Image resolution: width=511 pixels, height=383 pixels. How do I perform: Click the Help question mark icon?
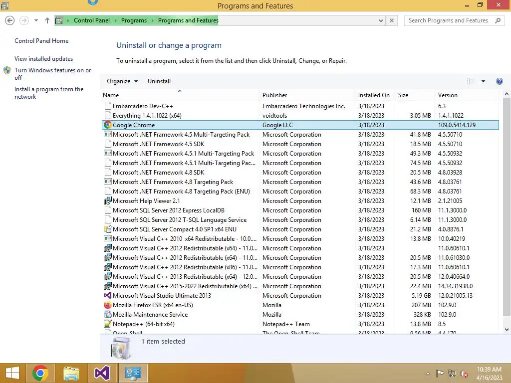pos(499,81)
